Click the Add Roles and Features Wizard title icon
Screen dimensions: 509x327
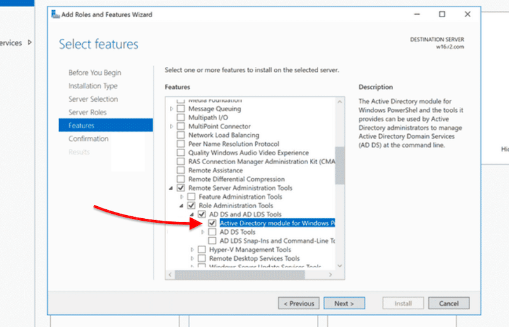55,14
